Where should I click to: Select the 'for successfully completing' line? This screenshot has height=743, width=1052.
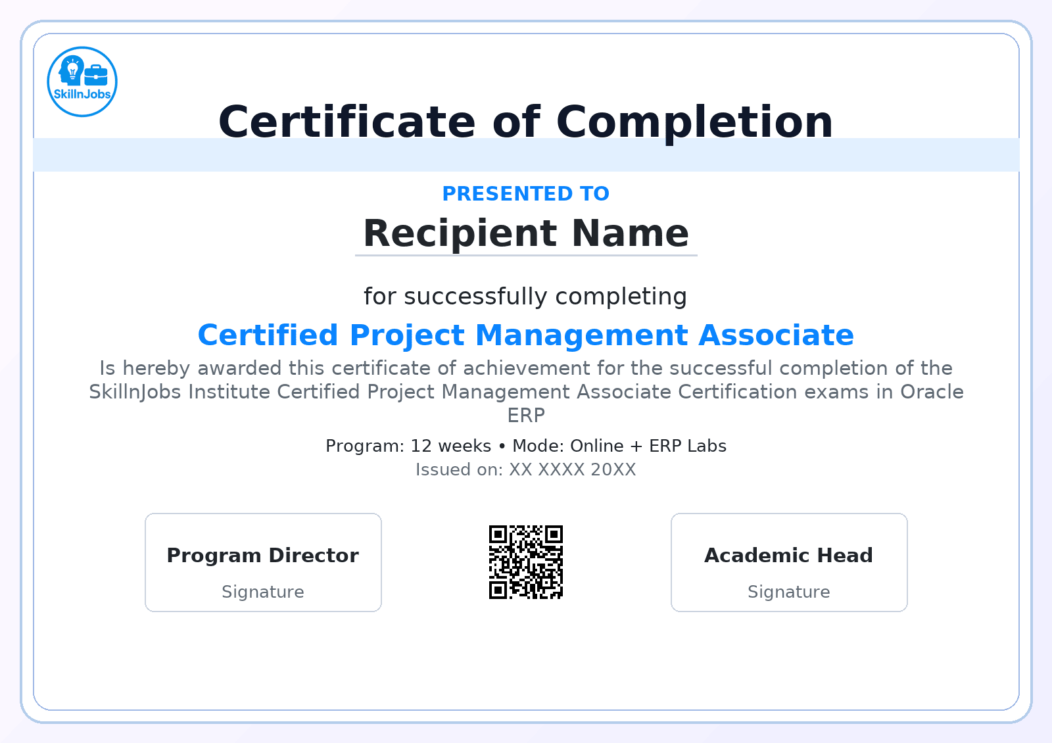(526, 297)
